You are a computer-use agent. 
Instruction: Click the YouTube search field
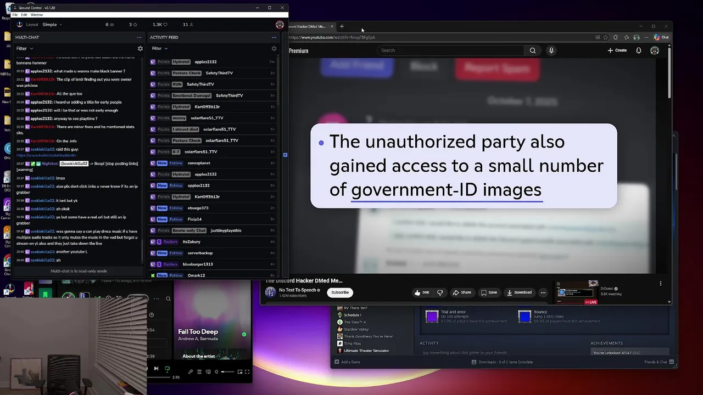(451, 50)
